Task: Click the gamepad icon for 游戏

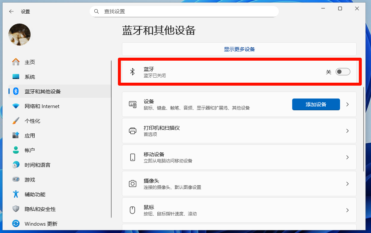Action: [16, 179]
